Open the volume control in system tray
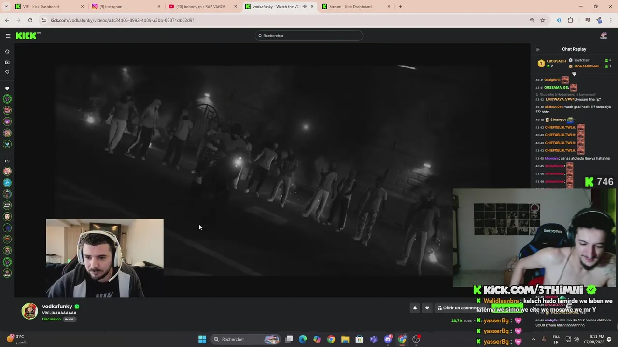 576,339
